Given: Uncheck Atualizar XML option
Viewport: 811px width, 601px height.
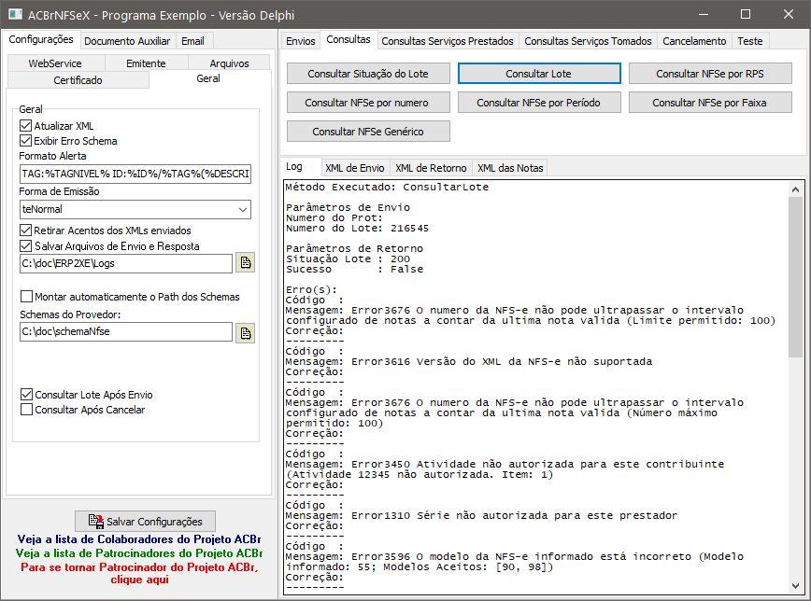Looking at the screenshot, I should 26,126.
